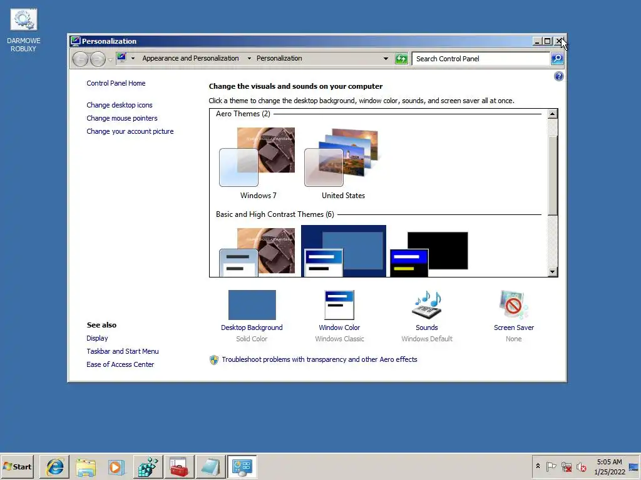Open the Screen Saver icon
The image size is (641, 480).
(x=513, y=305)
